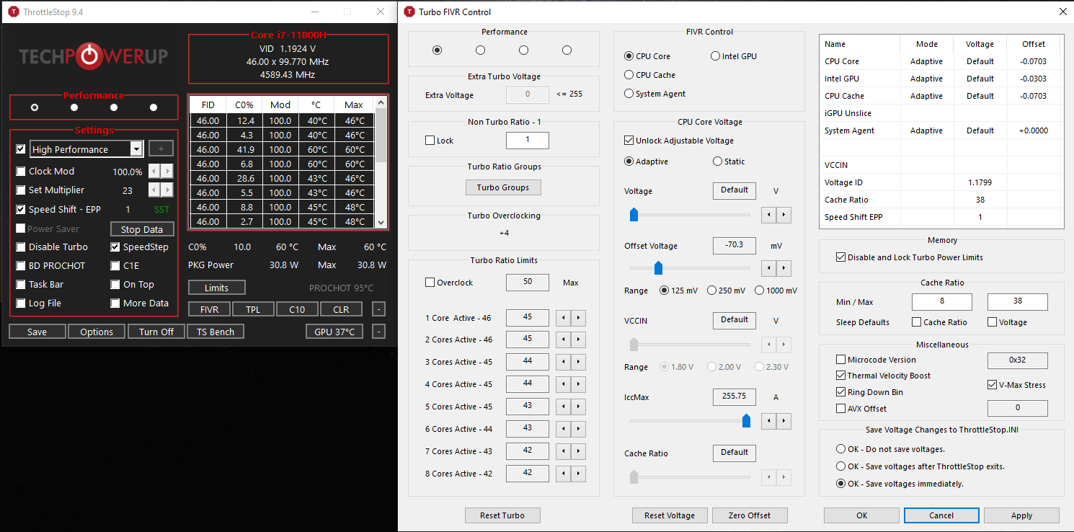
Task: Increase the 1 Core Active turbo ratio
Action: coord(579,318)
